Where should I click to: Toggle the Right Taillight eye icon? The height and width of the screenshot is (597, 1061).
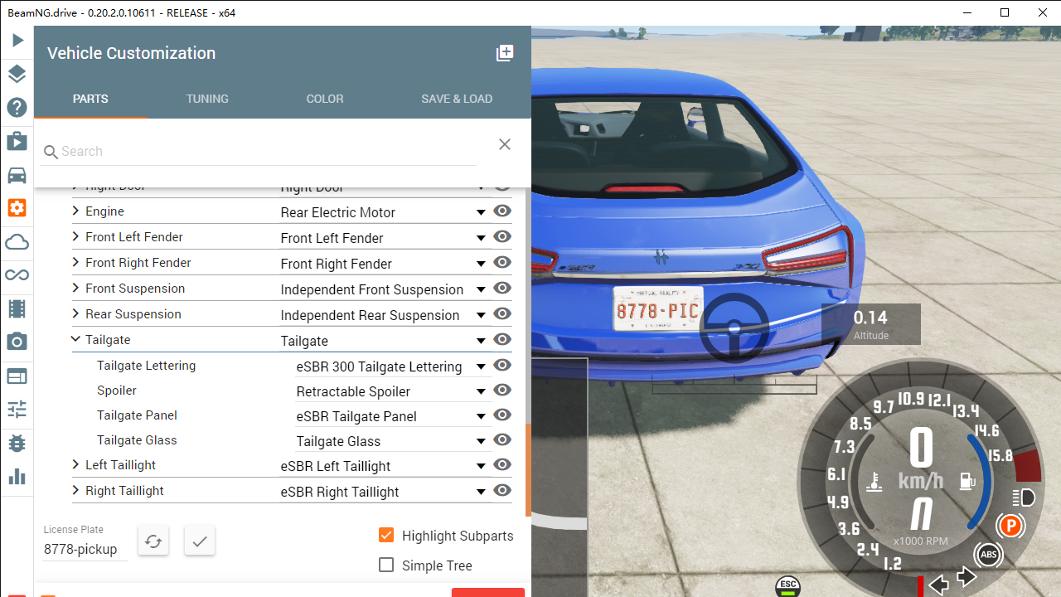coord(502,491)
